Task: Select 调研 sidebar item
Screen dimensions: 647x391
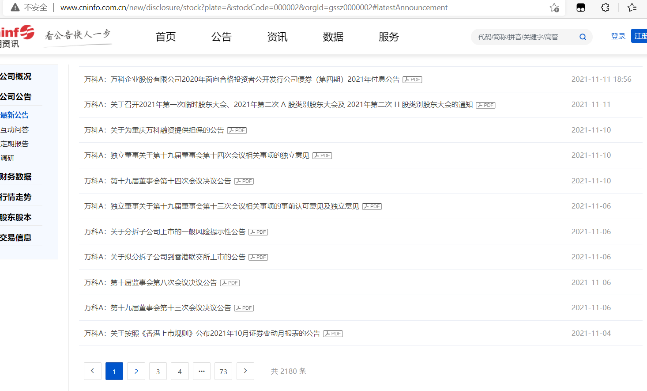Action: pyautogui.click(x=8, y=158)
